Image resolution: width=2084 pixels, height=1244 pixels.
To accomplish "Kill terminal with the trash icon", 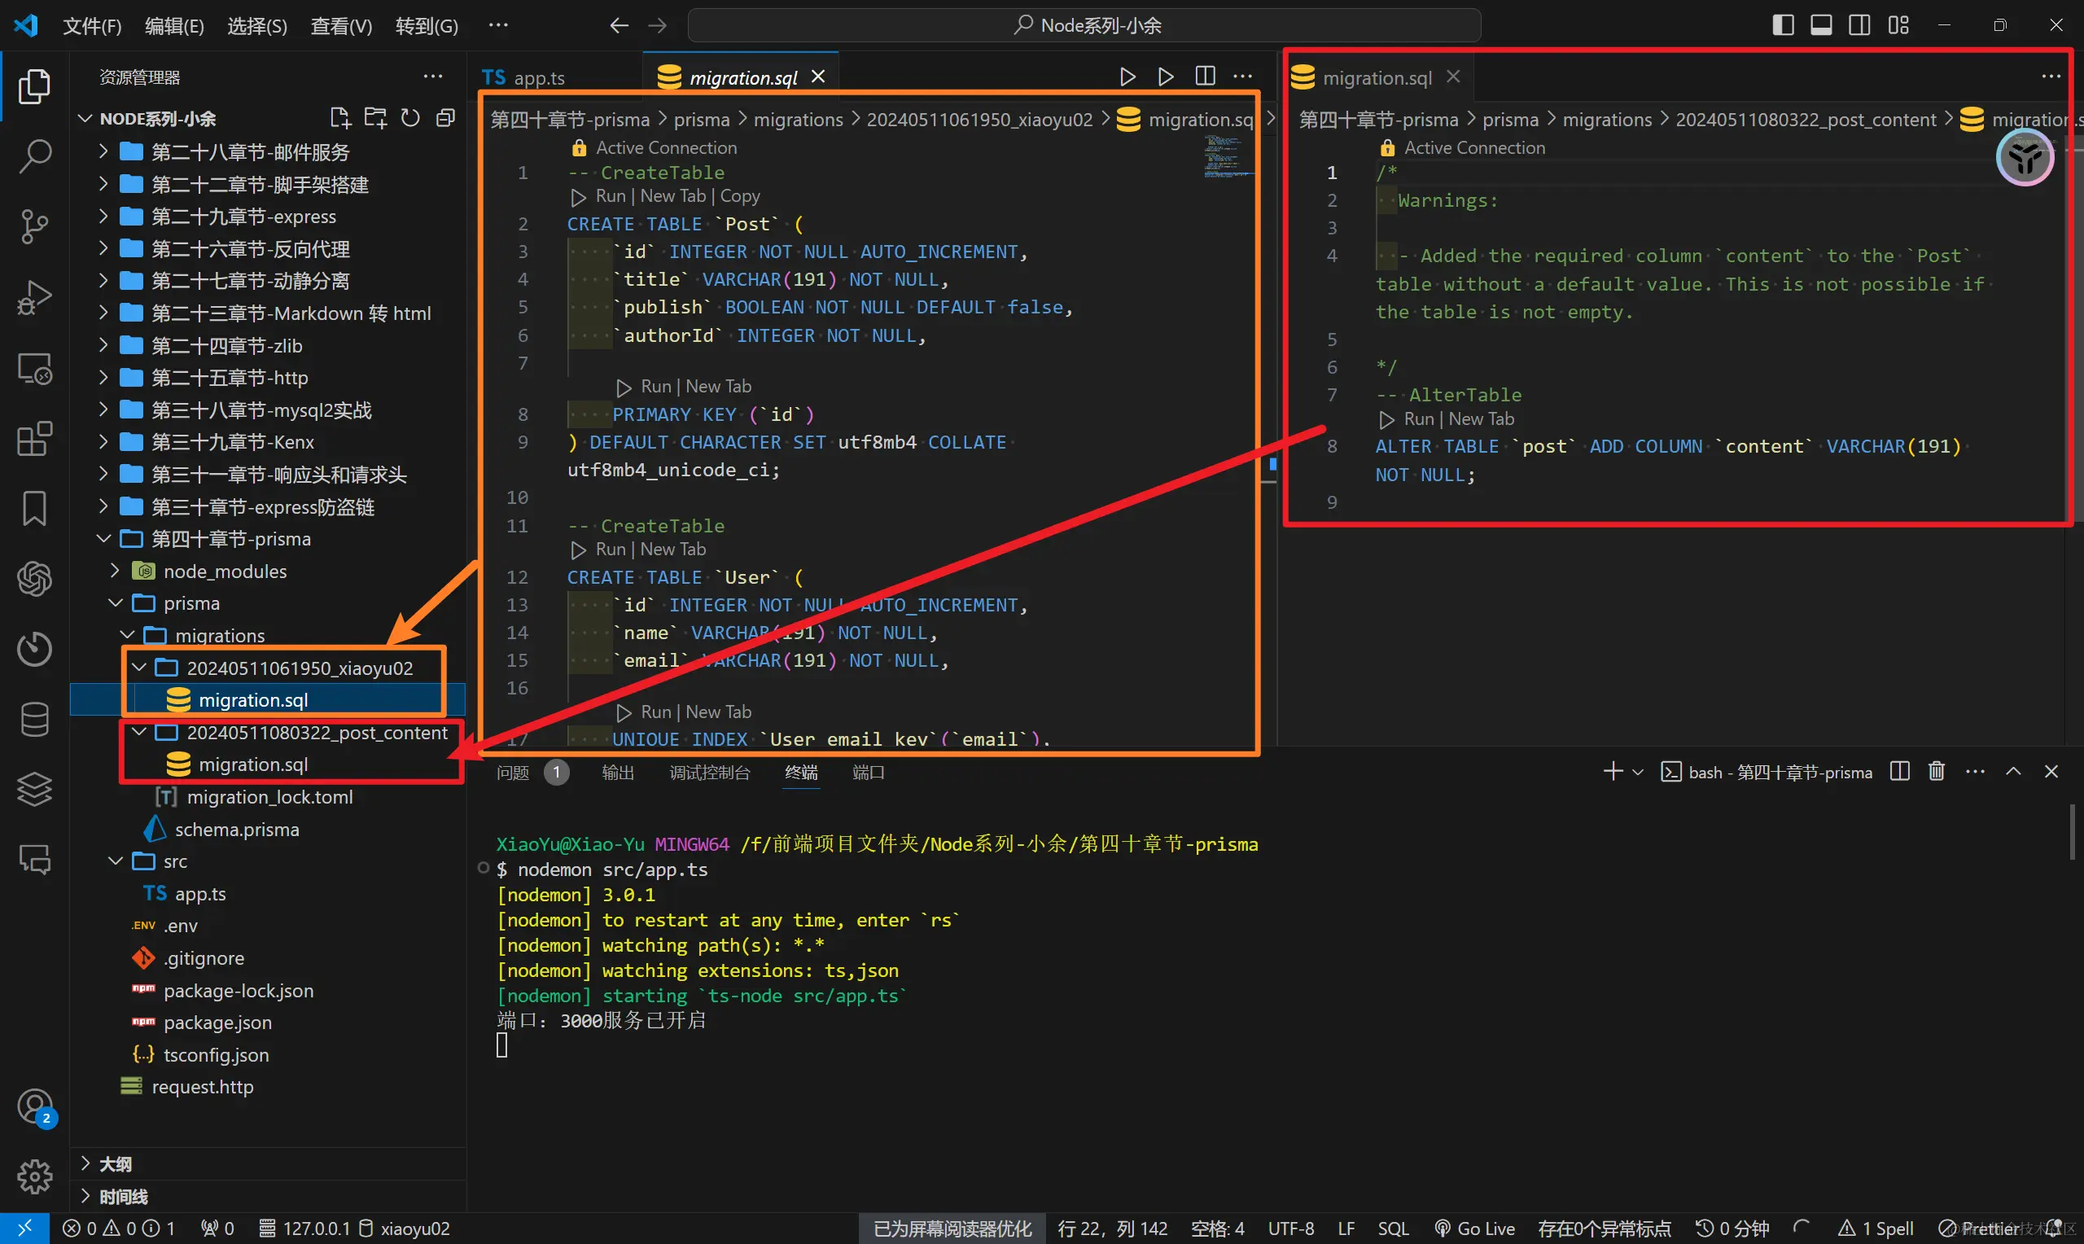I will tap(1936, 771).
